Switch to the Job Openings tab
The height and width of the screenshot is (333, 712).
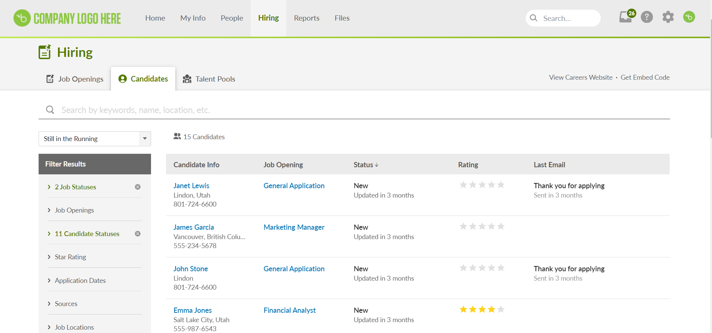pos(75,79)
